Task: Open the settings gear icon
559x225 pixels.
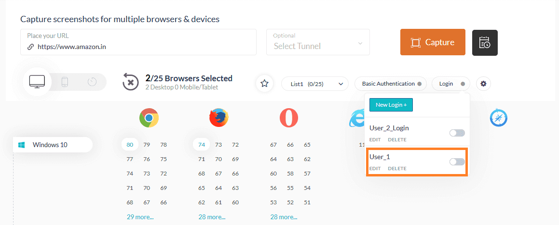Action: 483,84
